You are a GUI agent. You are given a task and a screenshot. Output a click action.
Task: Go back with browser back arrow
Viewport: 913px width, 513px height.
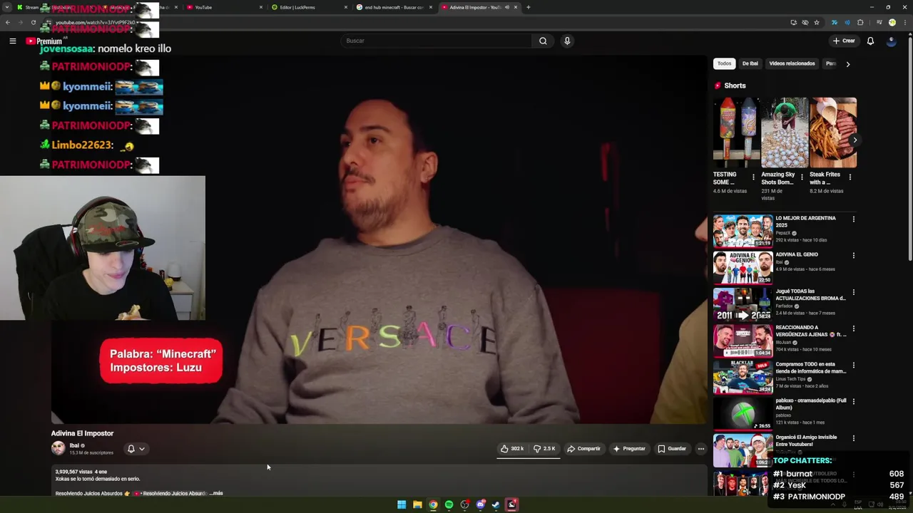pyautogui.click(x=8, y=22)
